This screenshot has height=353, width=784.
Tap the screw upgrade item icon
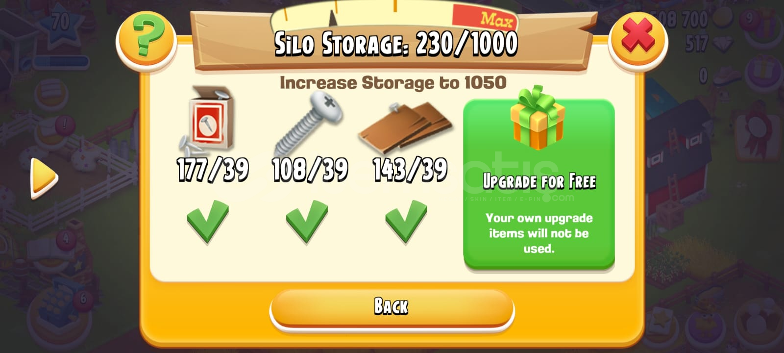pos(309,123)
